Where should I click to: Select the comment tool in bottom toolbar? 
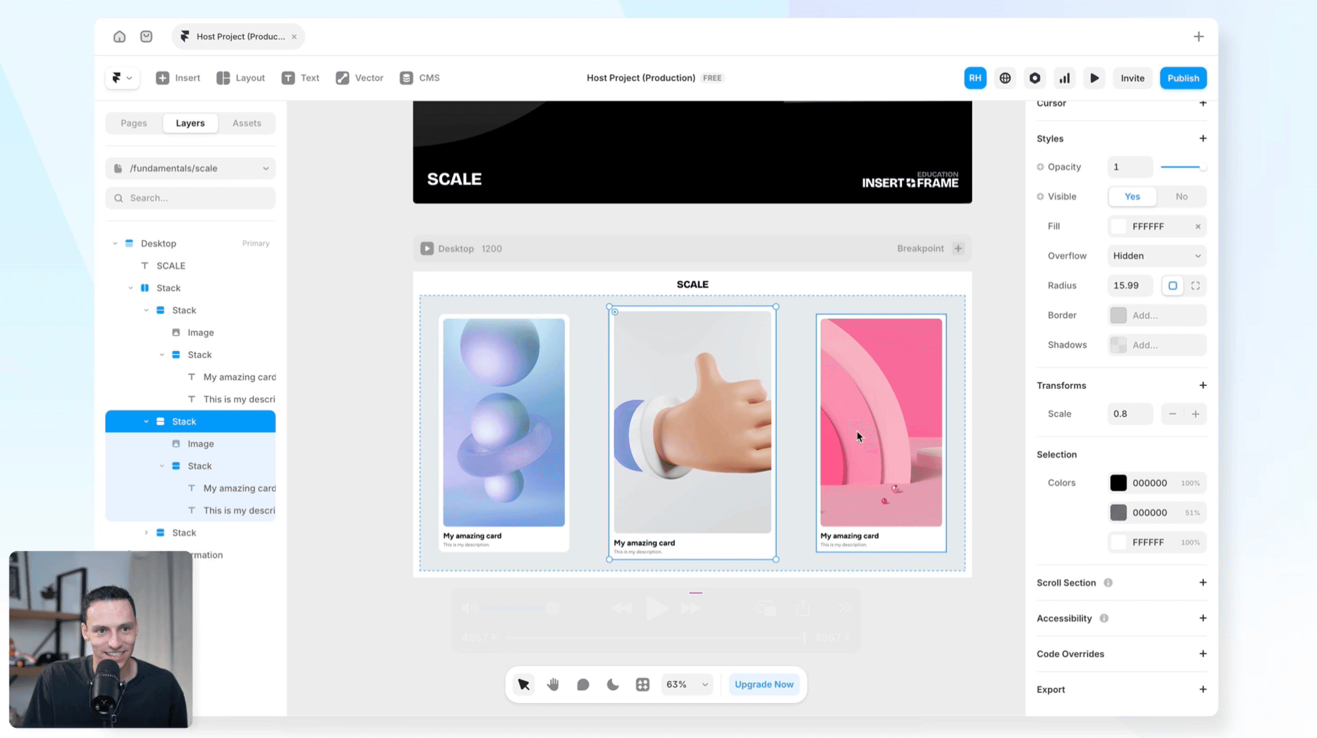point(583,685)
